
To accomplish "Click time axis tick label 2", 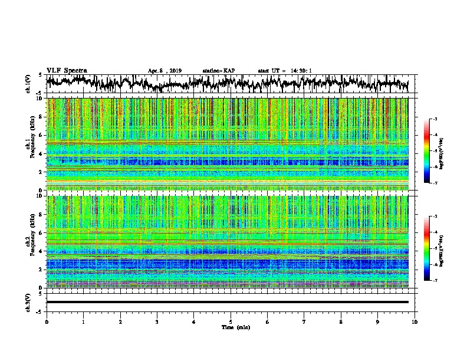I will 120,322.
